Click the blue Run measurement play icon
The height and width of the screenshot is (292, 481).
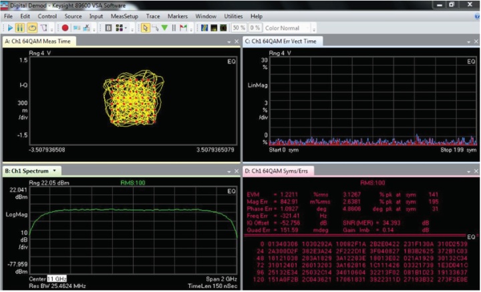click(10, 28)
